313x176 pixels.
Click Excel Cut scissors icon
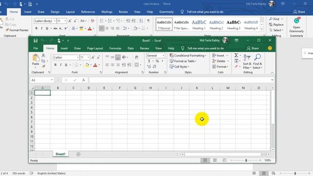click(x=44, y=55)
